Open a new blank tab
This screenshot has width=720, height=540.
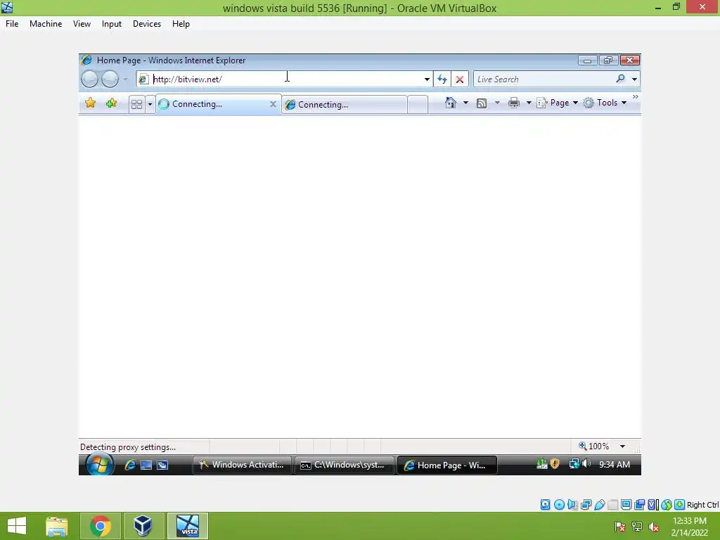pyautogui.click(x=418, y=105)
